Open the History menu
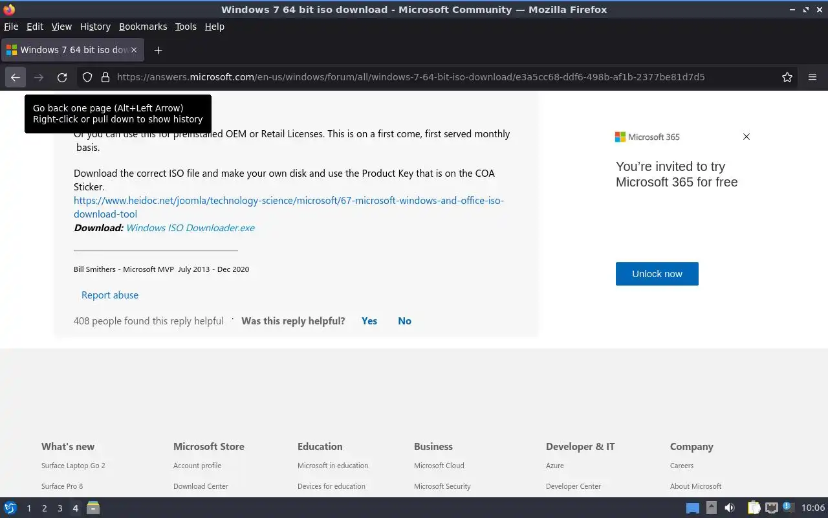The width and height of the screenshot is (828, 518). 95,27
